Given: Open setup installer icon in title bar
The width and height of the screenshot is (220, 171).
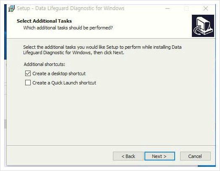Looking at the screenshot, I should point(11,8).
